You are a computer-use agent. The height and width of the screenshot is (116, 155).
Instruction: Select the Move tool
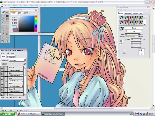[7, 12]
